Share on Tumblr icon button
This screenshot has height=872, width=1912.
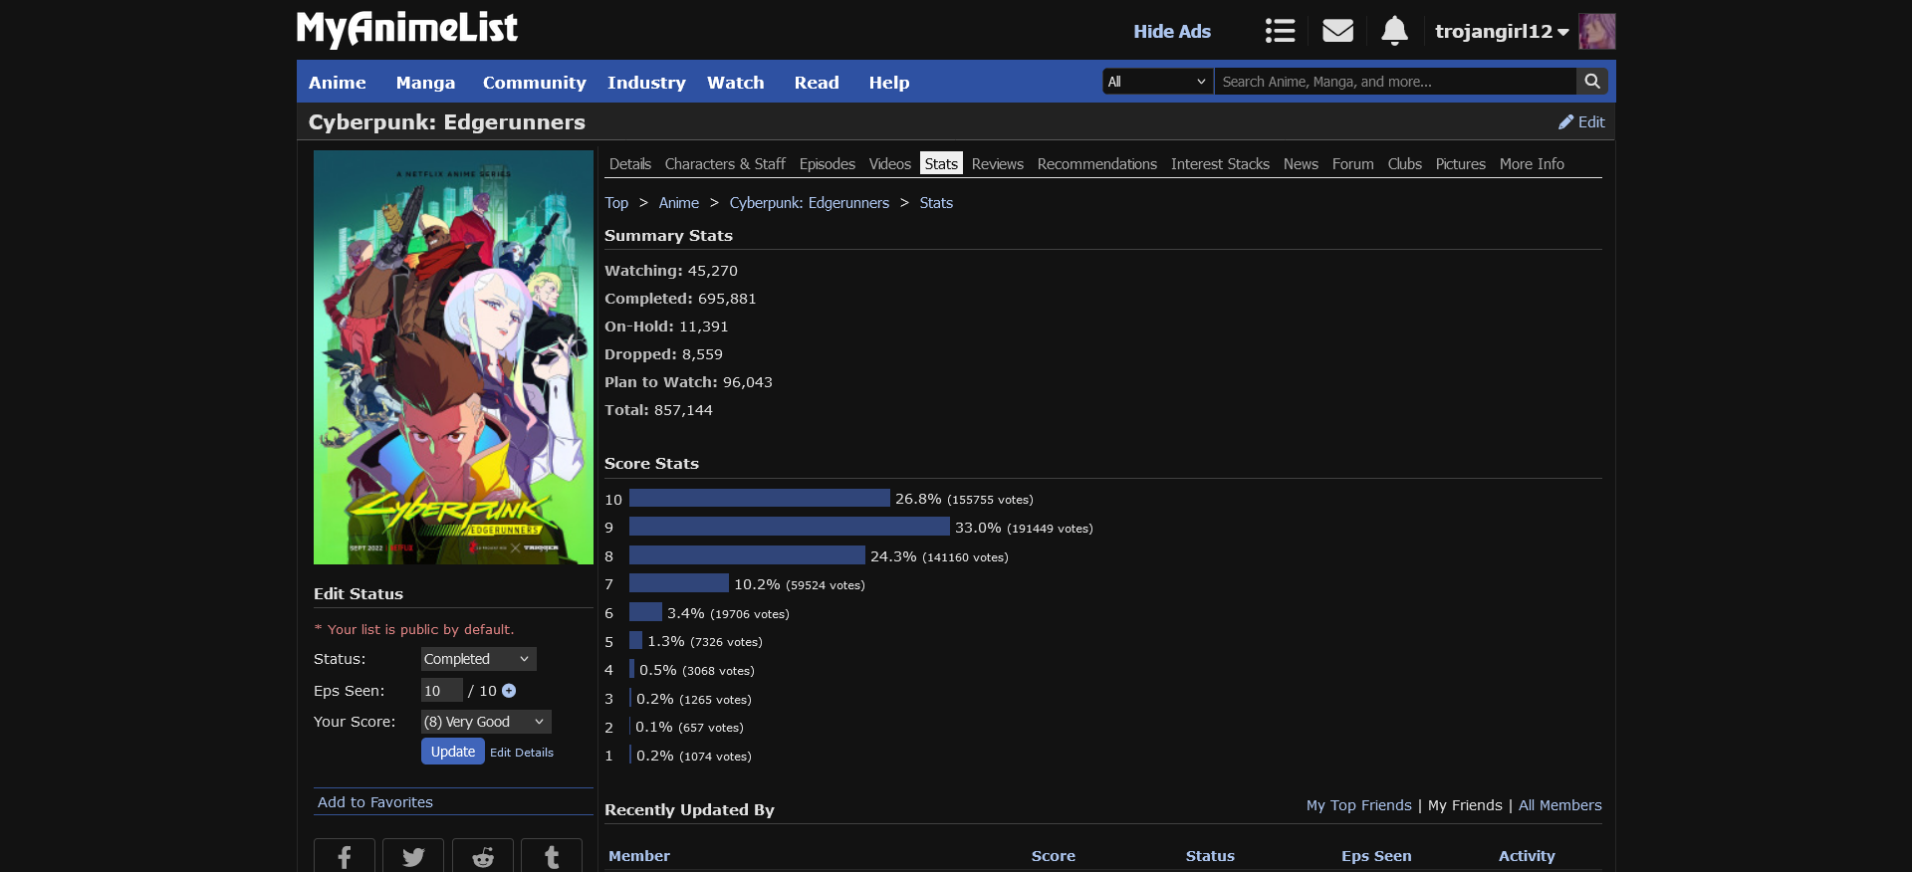click(x=552, y=855)
